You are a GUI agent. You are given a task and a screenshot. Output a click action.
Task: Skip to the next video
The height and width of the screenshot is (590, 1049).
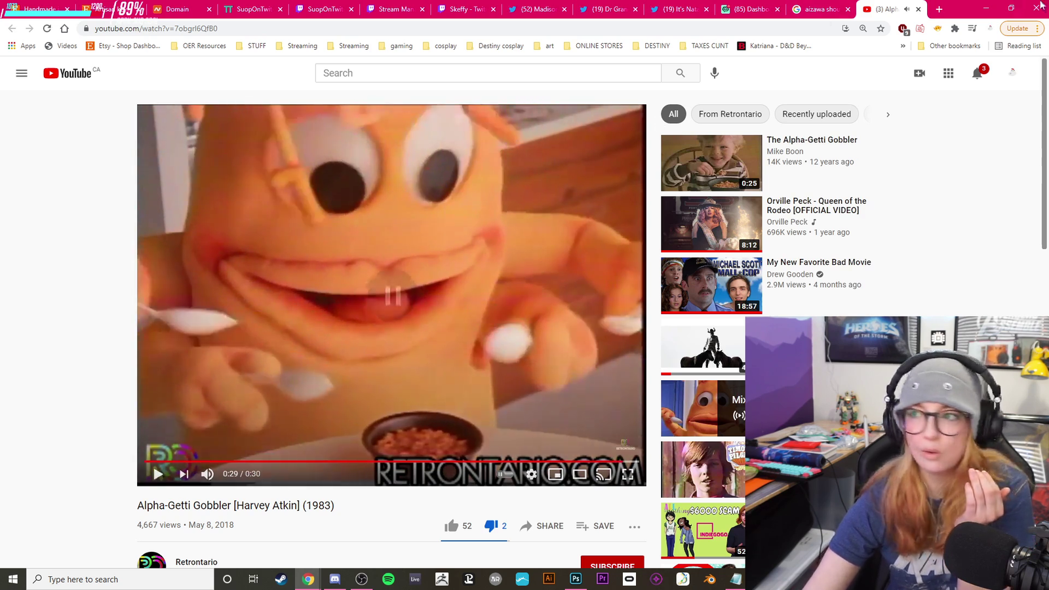(184, 474)
